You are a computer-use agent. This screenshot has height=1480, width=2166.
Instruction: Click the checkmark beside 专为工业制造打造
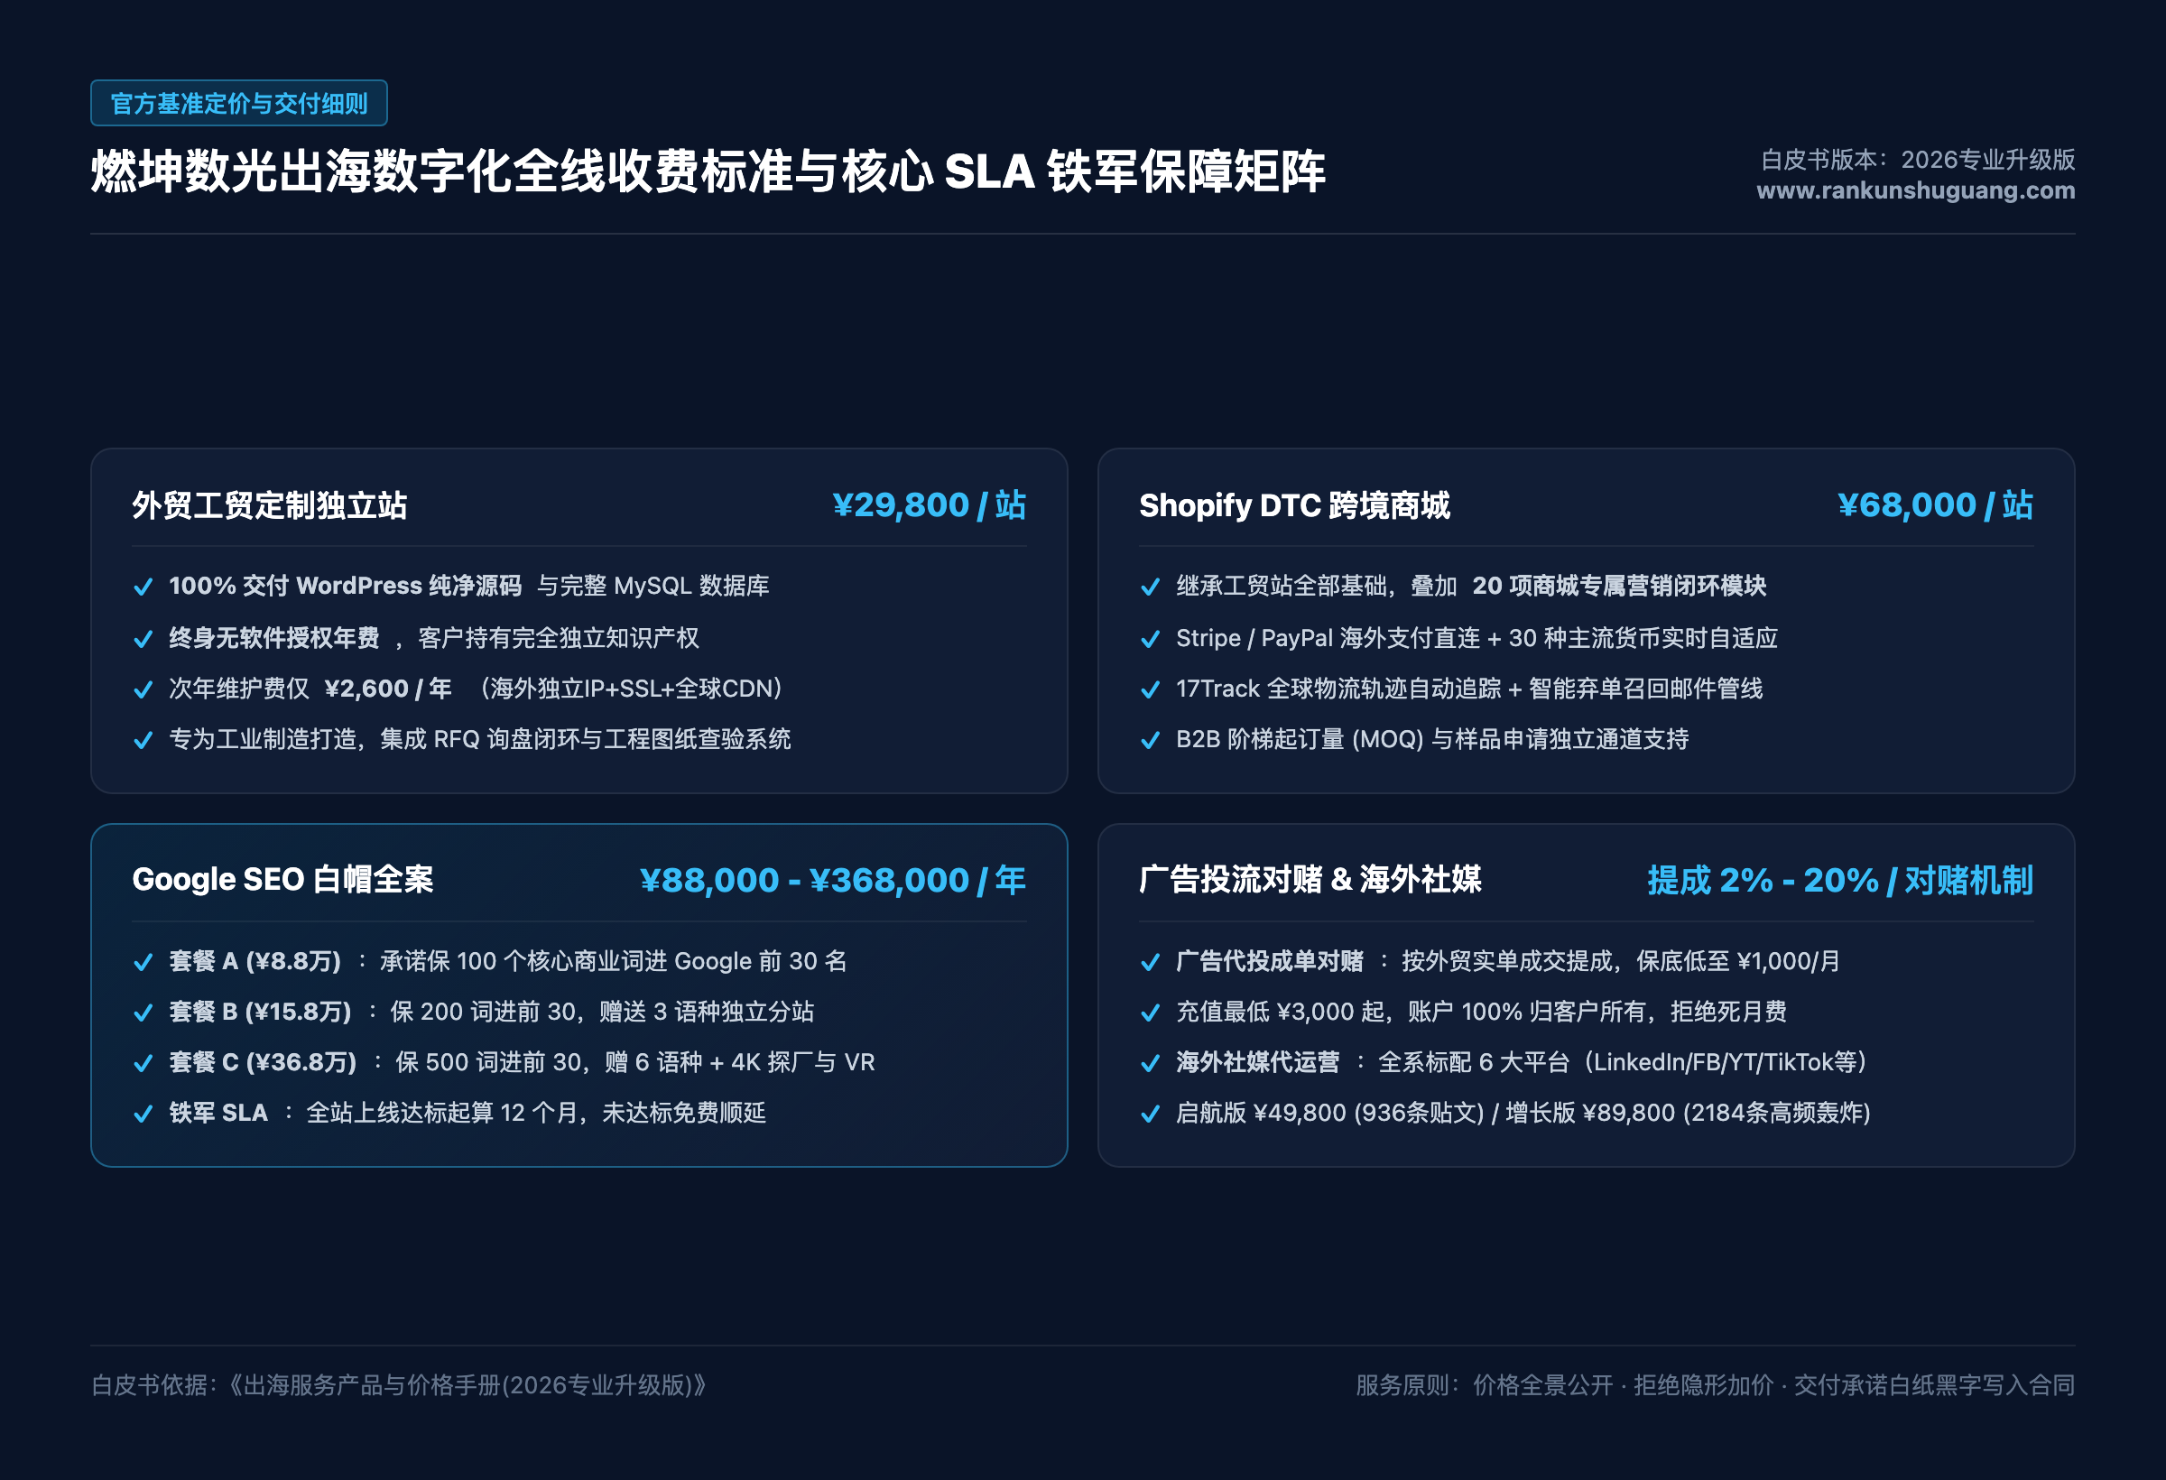point(143,740)
